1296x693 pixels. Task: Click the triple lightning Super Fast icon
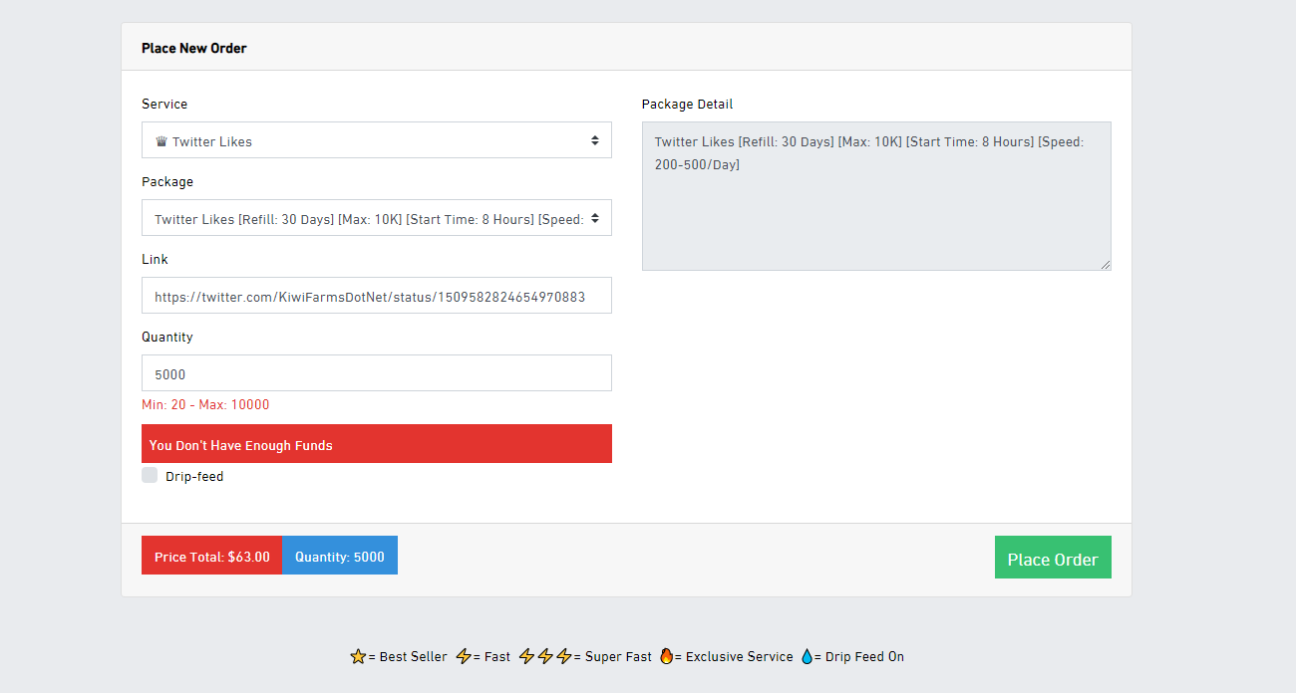(x=545, y=656)
